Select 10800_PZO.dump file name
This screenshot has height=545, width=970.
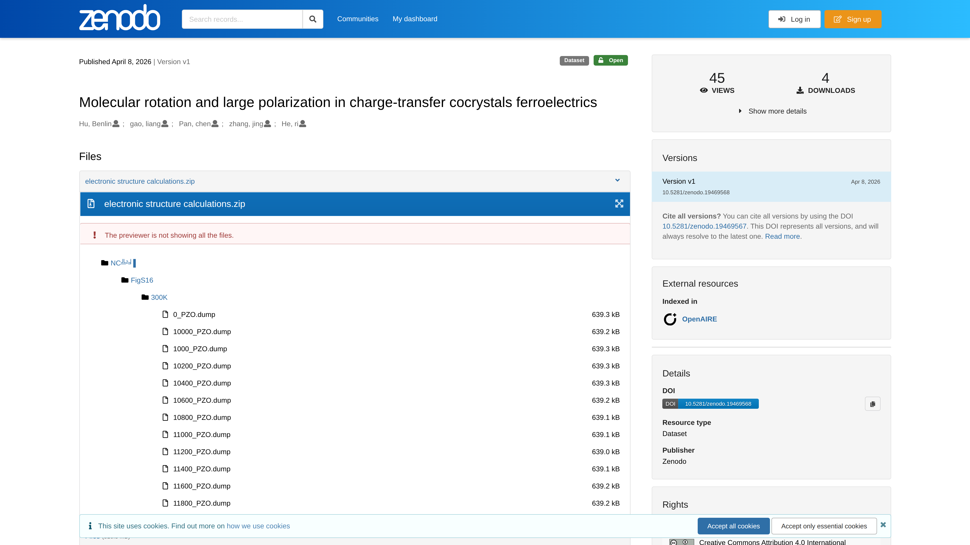(202, 417)
